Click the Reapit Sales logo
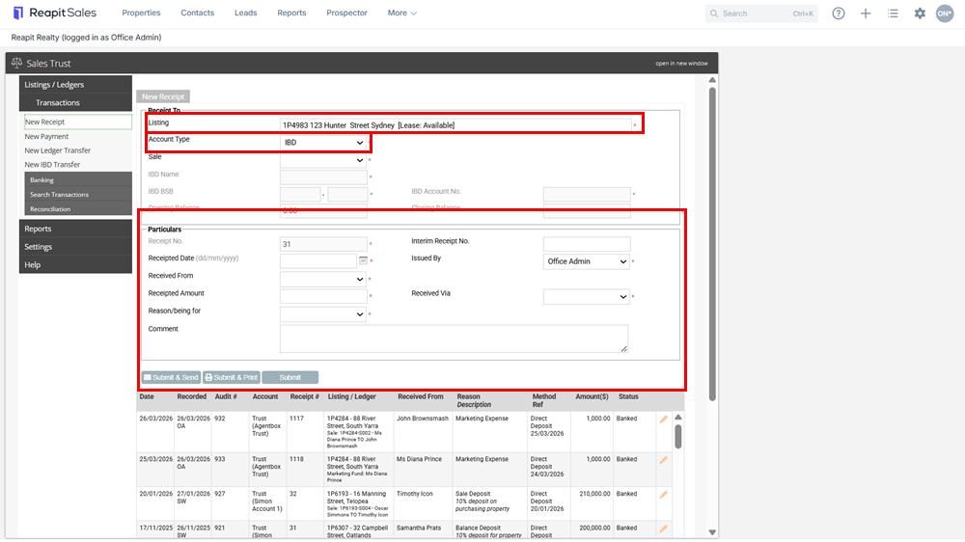This screenshot has height=542, width=965. (54, 13)
